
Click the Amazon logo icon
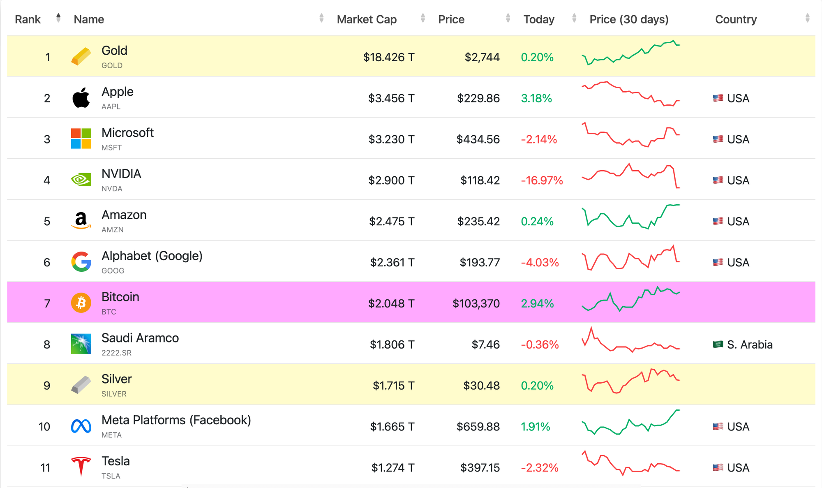[81, 221]
